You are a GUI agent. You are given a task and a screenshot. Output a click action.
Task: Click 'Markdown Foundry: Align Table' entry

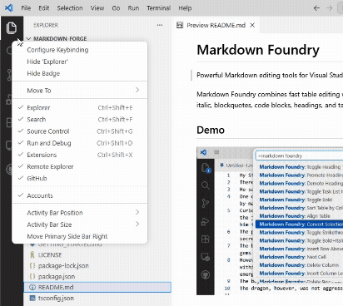(295, 216)
